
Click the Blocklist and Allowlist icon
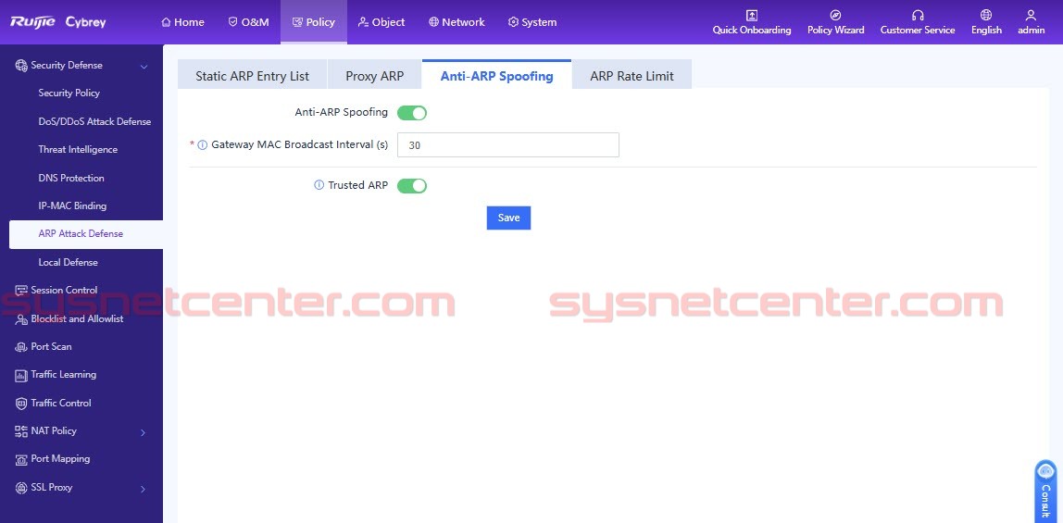coord(21,318)
